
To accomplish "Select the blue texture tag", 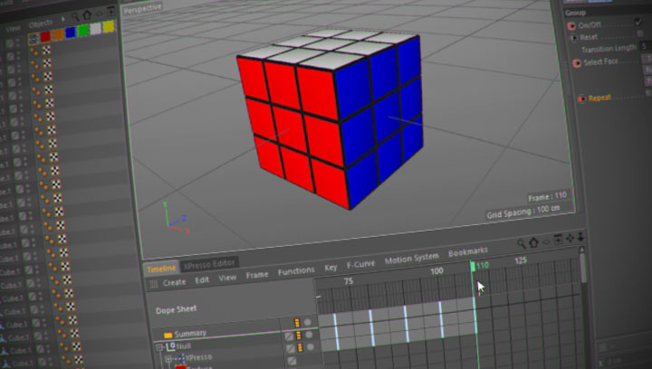I will click(x=71, y=33).
